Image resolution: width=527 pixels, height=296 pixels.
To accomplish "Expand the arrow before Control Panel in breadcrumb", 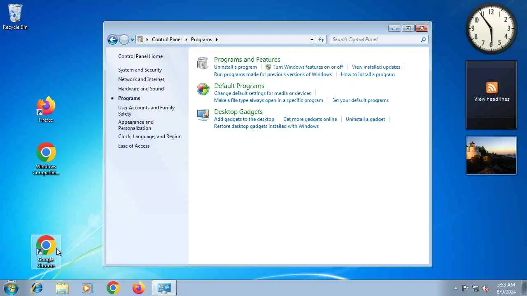I will [x=147, y=39].
